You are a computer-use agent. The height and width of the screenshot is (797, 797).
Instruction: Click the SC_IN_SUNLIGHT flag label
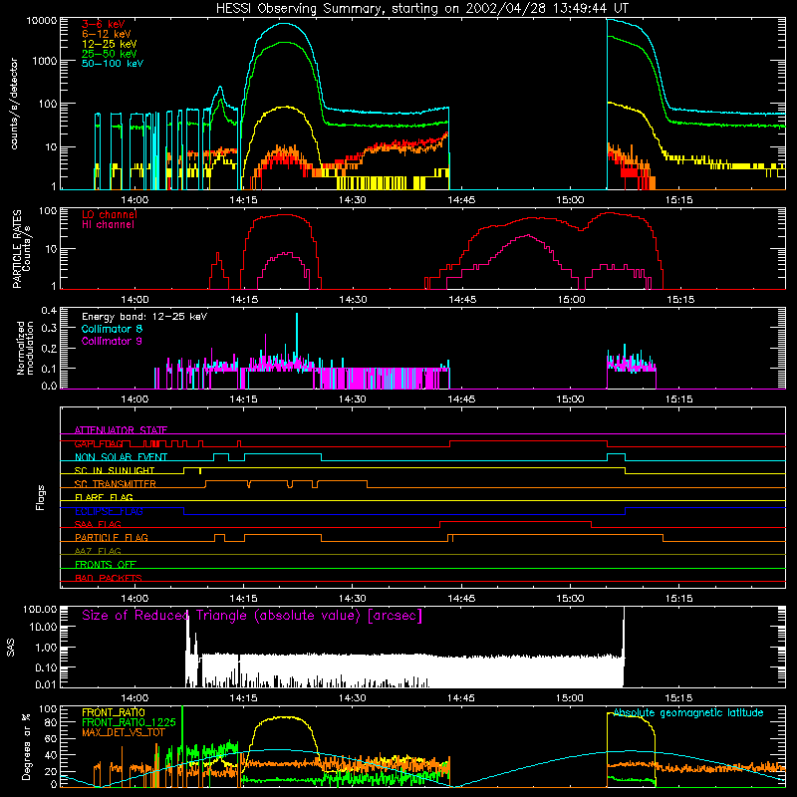pyautogui.click(x=115, y=470)
